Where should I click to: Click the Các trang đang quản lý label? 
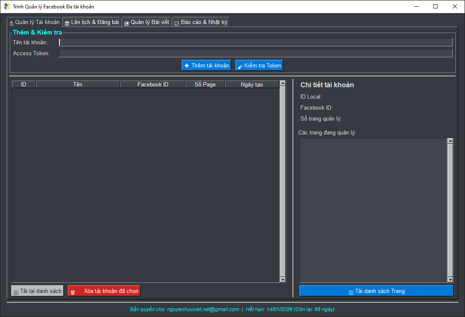tap(327, 133)
